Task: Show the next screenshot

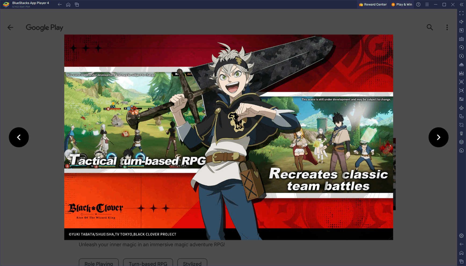Action: (x=438, y=137)
